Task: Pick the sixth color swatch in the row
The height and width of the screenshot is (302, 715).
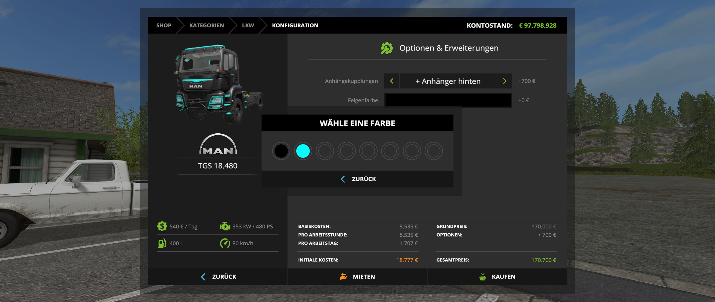Action: (x=390, y=151)
